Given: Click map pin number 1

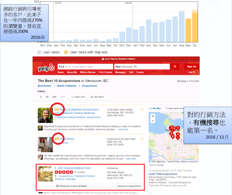Looking at the screenshot, I should tap(178, 128).
